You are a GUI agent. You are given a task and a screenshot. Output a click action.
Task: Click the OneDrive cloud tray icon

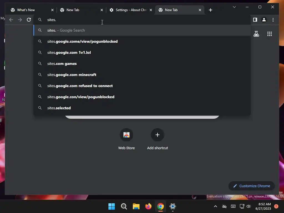tap(224, 206)
